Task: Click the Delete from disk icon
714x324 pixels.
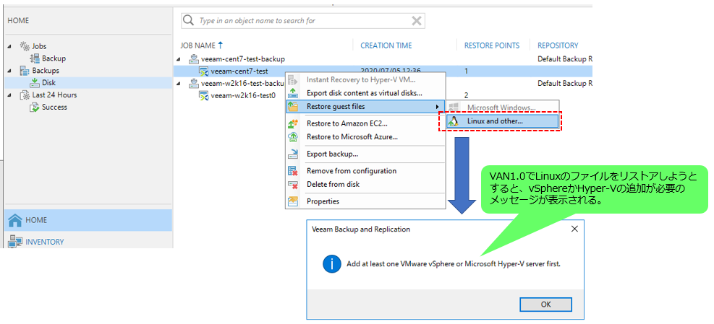Action: pos(293,185)
